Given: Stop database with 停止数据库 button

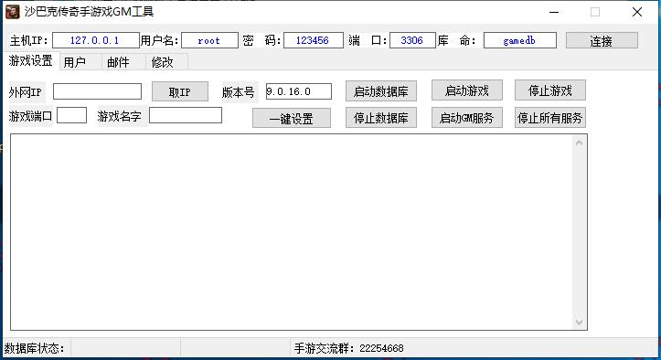Looking at the screenshot, I should coord(381,118).
